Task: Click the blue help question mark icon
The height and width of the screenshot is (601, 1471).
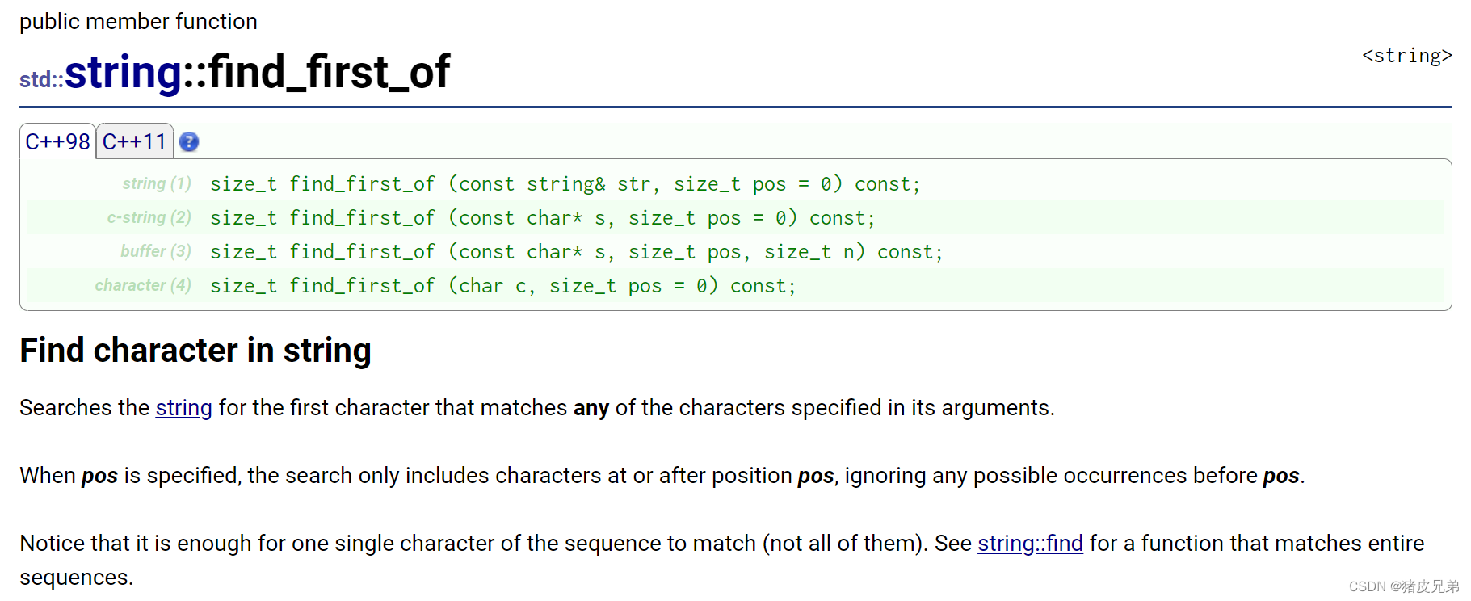Action: pos(188,142)
